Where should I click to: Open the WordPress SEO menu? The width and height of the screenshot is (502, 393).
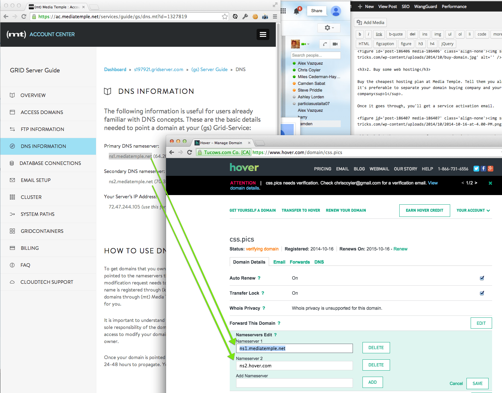click(405, 6)
